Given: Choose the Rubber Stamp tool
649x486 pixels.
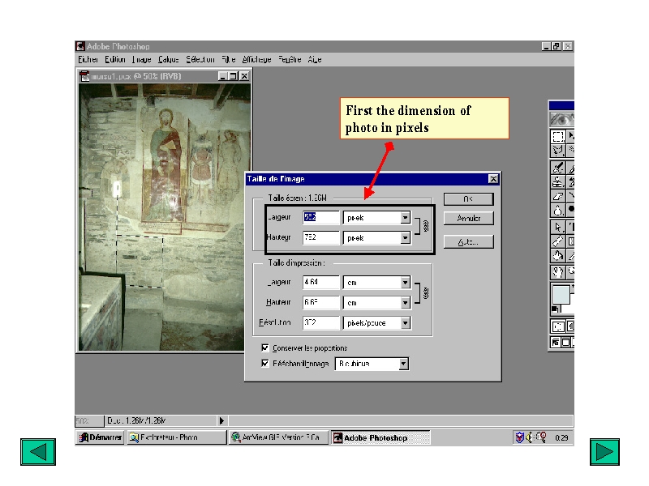Looking at the screenshot, I should pos(557,181).
